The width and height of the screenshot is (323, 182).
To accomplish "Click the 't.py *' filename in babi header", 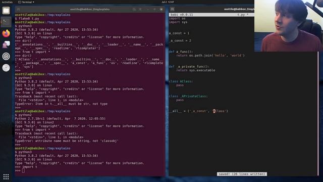I will click(x=243, y=15).
